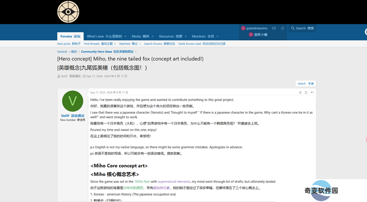
Task: Go to New posts
Action: [69, 44]
